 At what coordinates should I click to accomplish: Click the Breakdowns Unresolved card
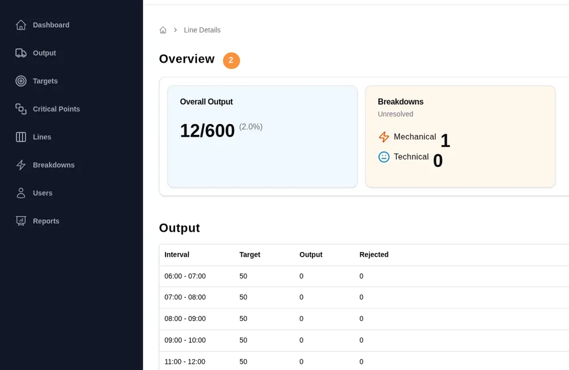pos(460,136)
